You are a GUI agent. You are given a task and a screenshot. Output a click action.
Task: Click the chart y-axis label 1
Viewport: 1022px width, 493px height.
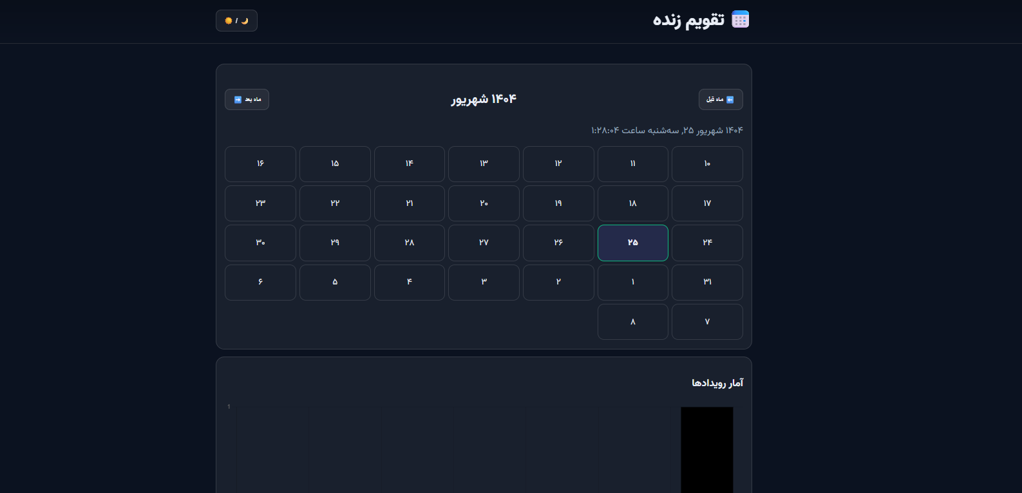[x=229, y=407]
